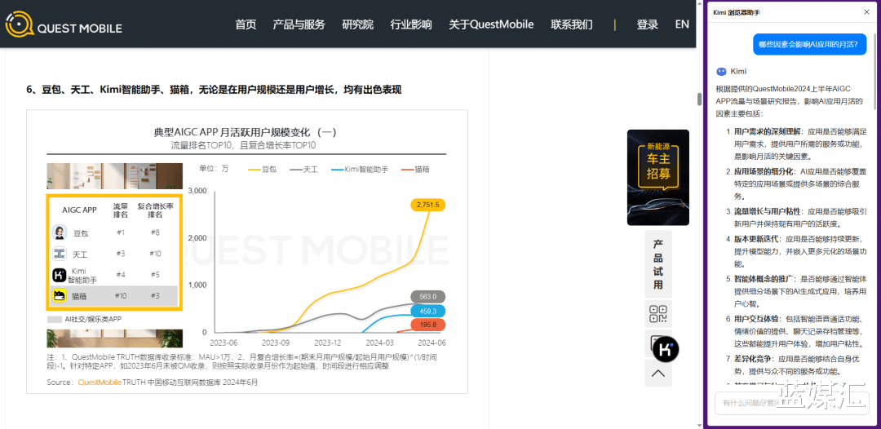Click the main page scrollbar thumb

(700, 100)
